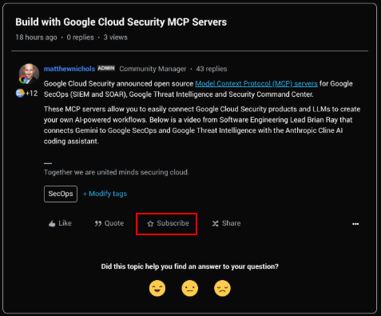Click the Subscribe label text
Image resolution: width=381 pixels, height=316 pixels.
point(173,223)
